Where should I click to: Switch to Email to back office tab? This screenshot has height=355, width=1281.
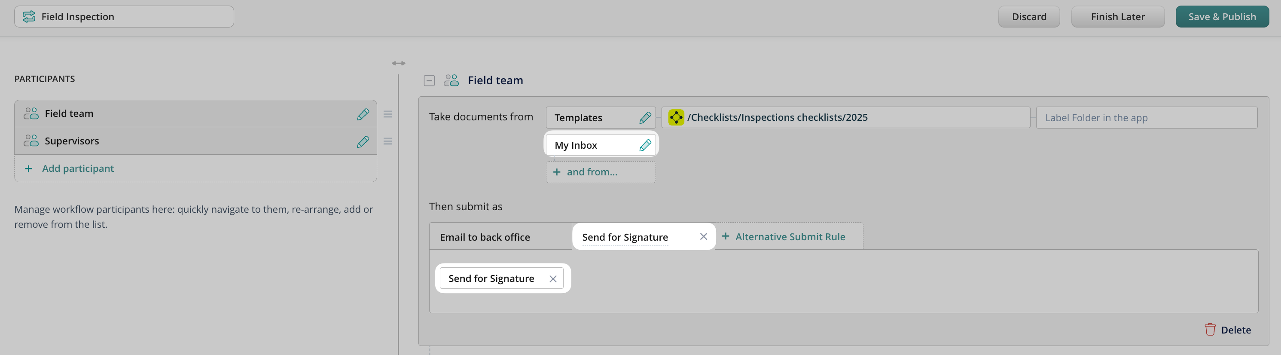pos(485,237)
